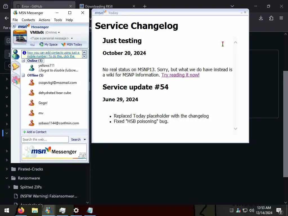Click the Gogo! offline buddy icon
The image size is (288, 216).
pos(31,103)
